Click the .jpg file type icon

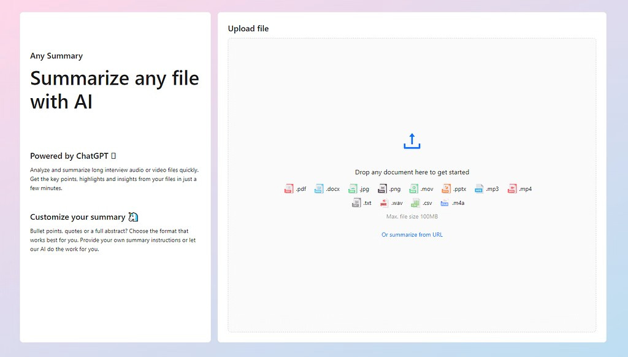(x=353, y=189)
